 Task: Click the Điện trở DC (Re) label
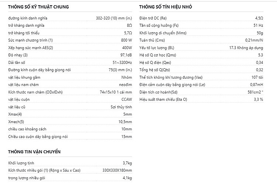tap(153, 18)
